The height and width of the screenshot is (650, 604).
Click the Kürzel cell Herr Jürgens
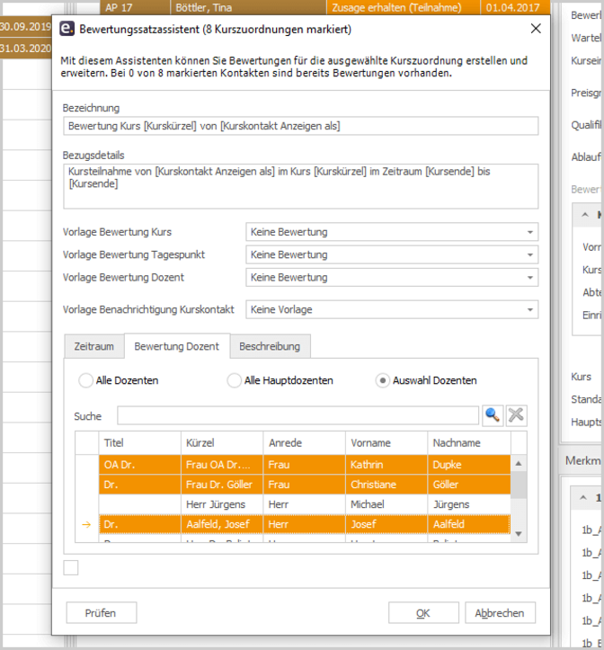pos(222,504)
